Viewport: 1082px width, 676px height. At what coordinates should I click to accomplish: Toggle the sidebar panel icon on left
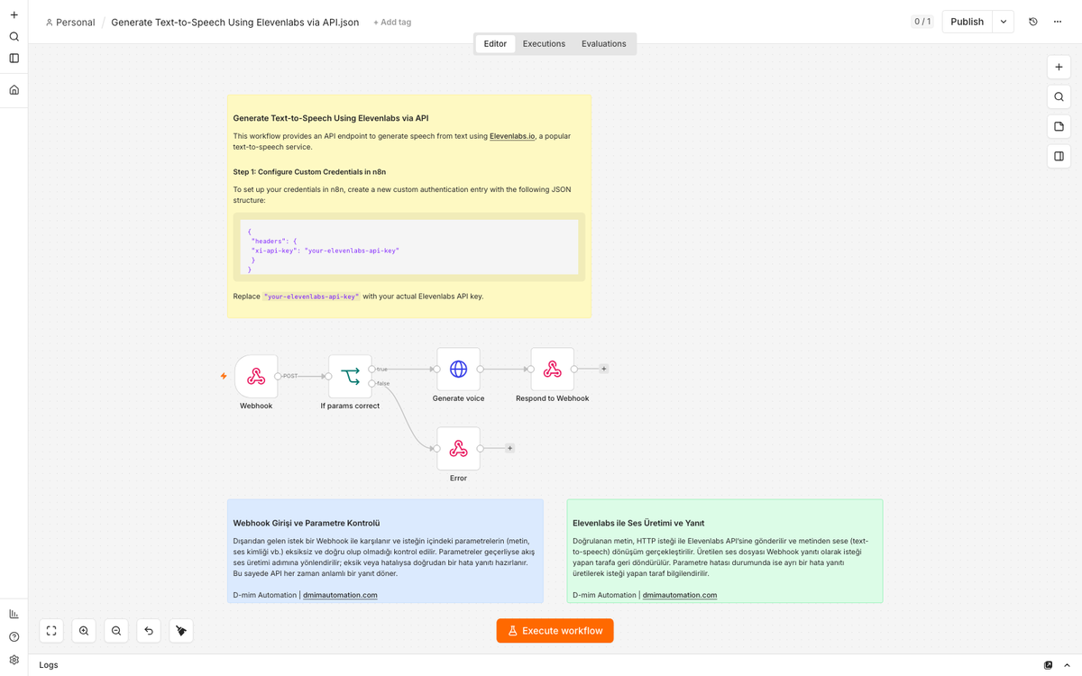pyautogui.click(x=14, y=59)
